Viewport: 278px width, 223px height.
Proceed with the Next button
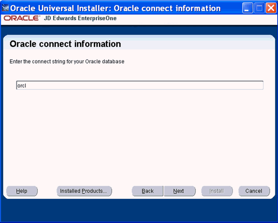(x=180, y=191)
